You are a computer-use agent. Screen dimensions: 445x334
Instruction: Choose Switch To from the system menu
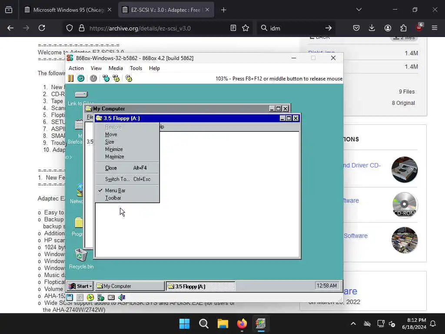click(x=127, y=179)
